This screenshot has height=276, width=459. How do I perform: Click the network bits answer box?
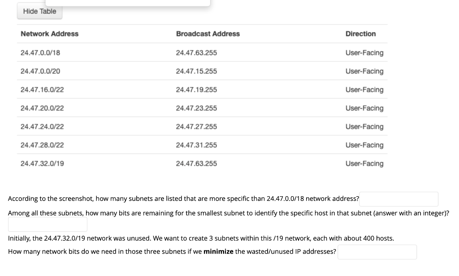[377, 251]
